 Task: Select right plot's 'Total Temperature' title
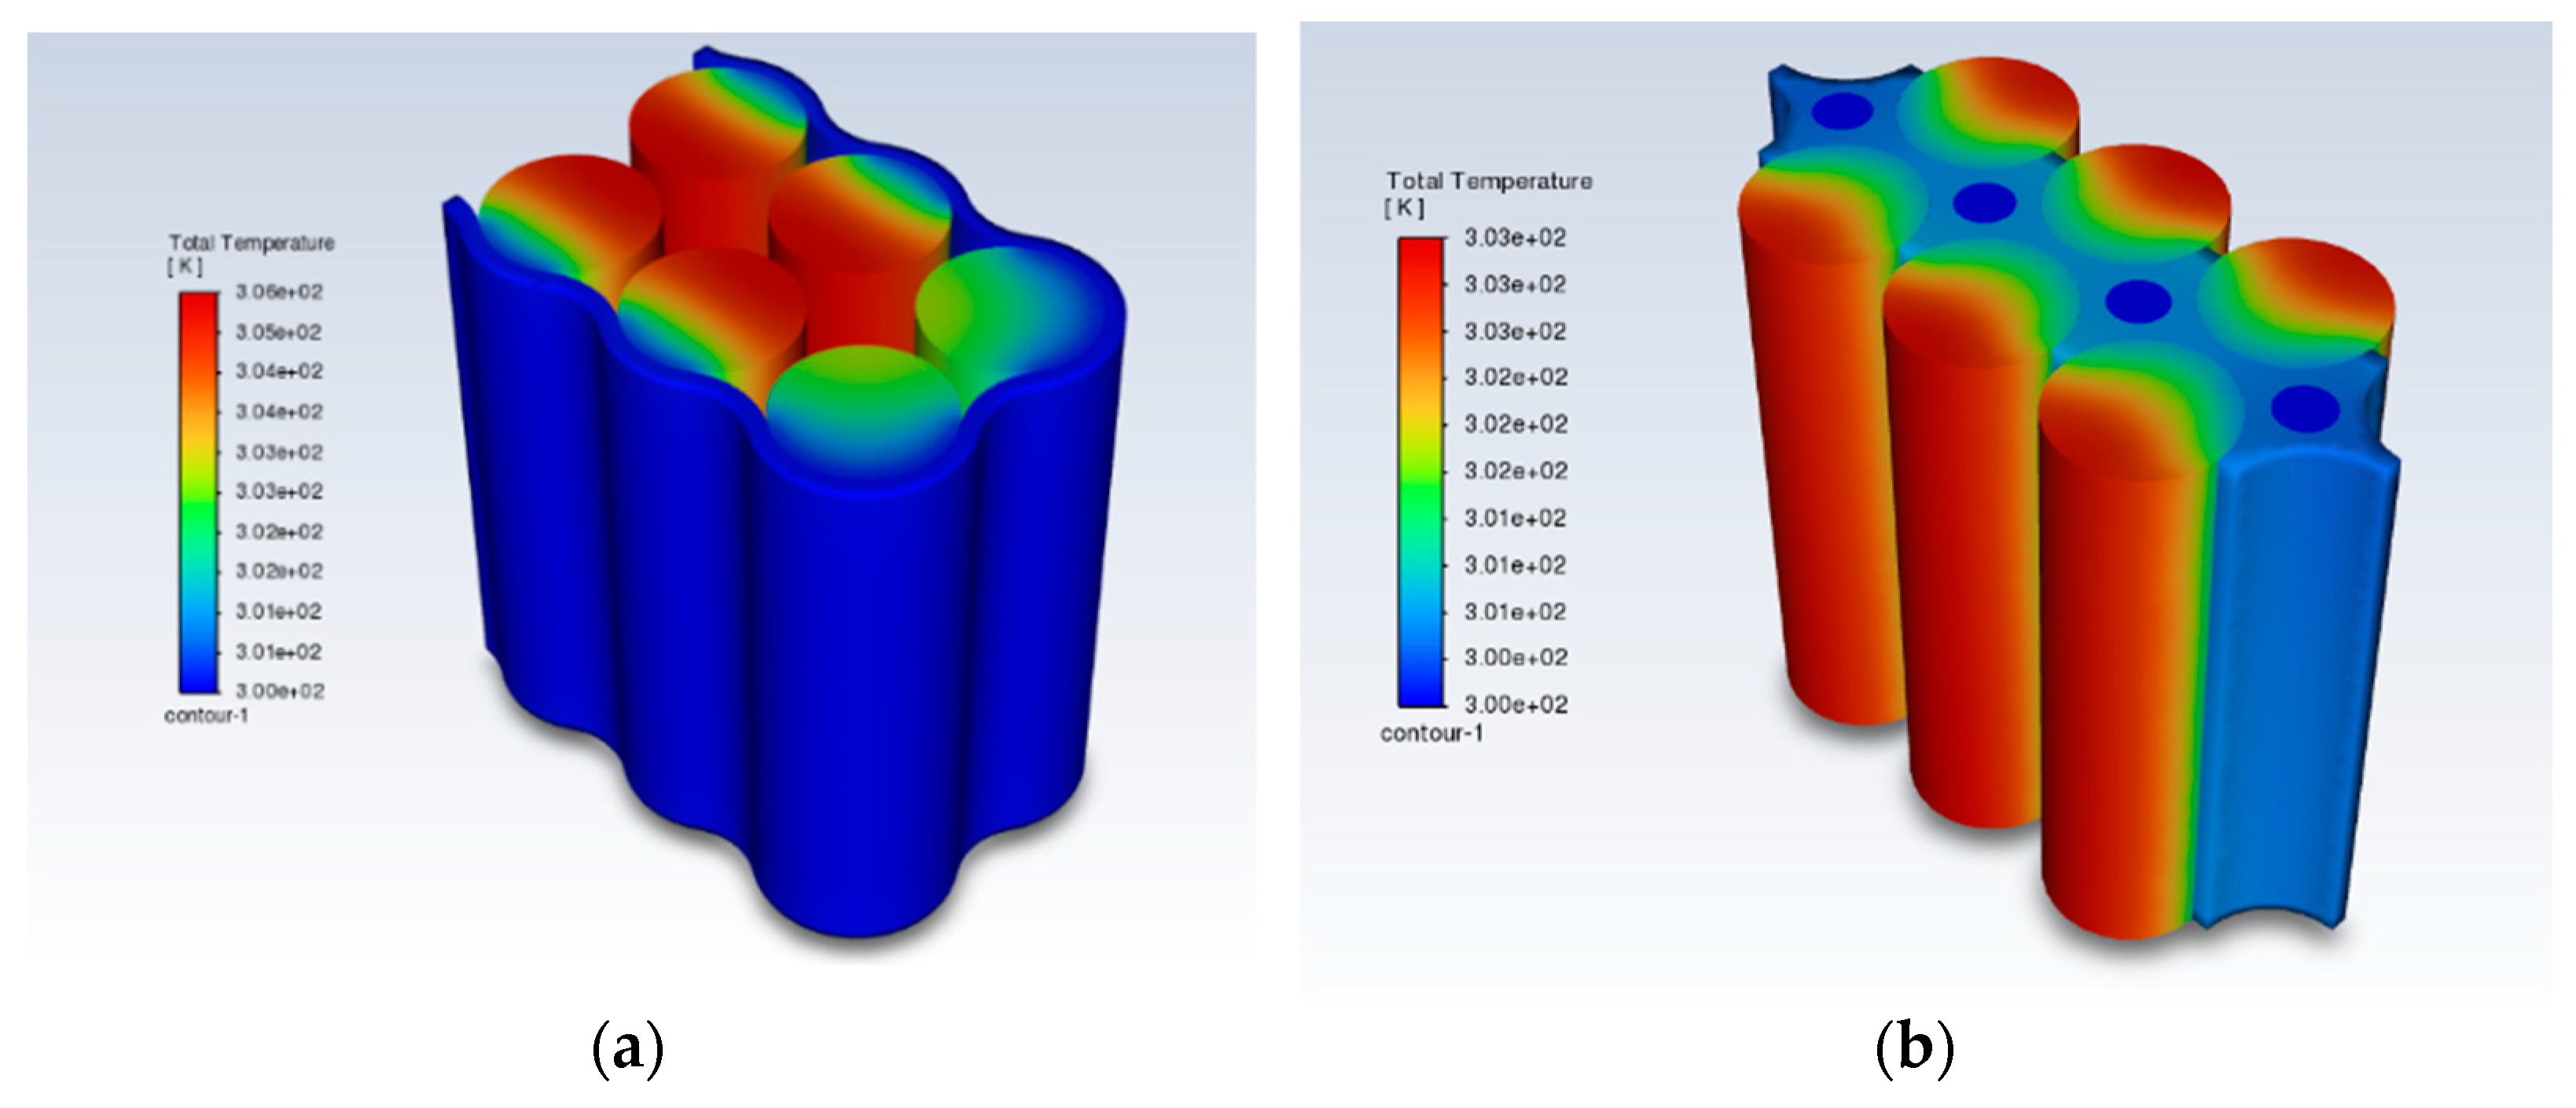point(1488,181)
